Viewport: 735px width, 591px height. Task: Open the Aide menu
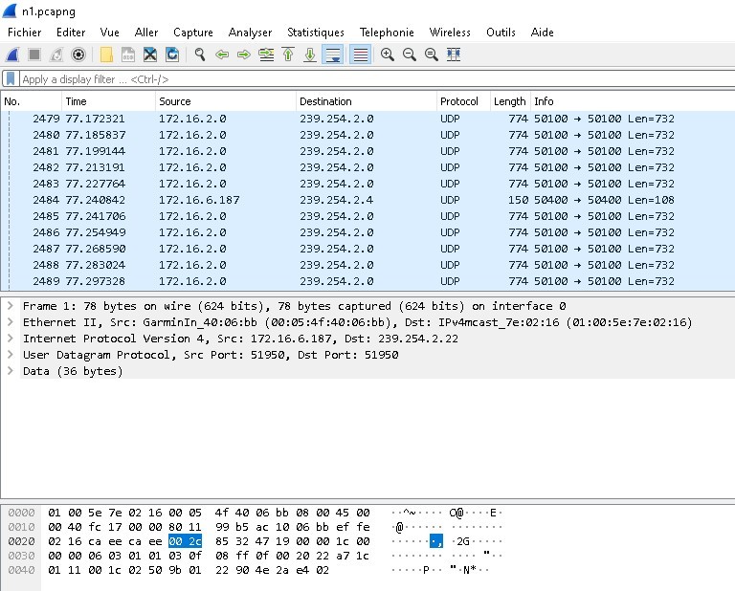(x=543, y=33)
